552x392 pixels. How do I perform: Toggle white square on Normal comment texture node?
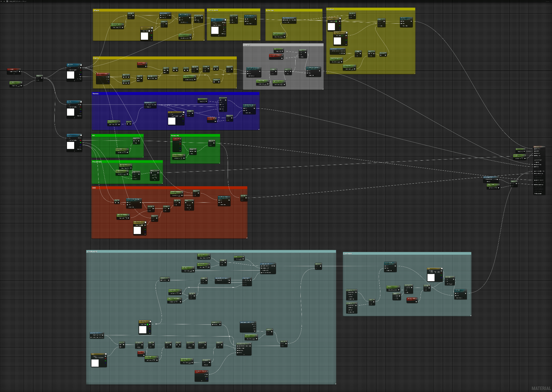click(184, 112)
